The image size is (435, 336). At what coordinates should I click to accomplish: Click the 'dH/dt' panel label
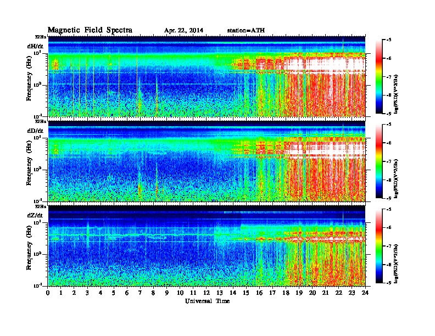point(35,46)
